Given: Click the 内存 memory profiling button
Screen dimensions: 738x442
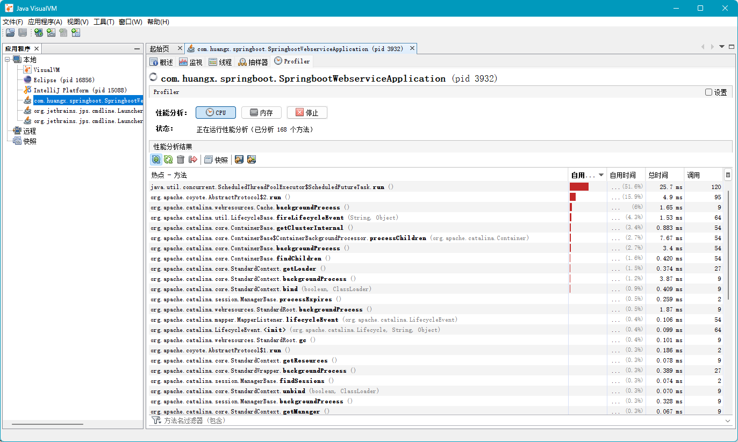Looking at the screenshot, I should [x=261, y=113].
